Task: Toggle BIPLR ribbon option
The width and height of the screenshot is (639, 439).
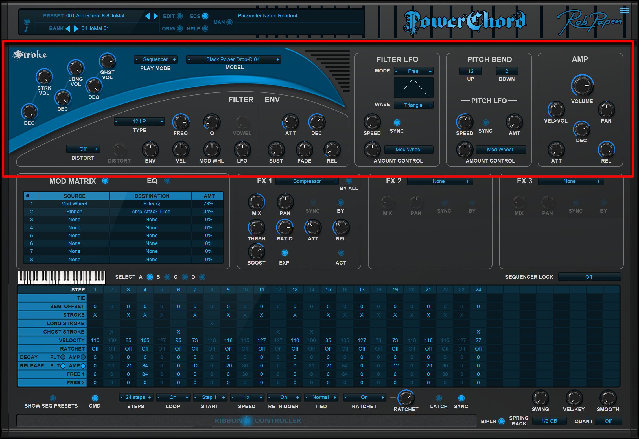Action: click(501, 421)
